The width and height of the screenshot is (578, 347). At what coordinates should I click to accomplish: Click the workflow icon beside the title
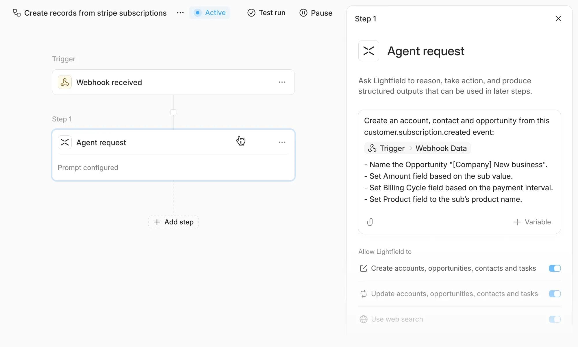tap(17, 13)
